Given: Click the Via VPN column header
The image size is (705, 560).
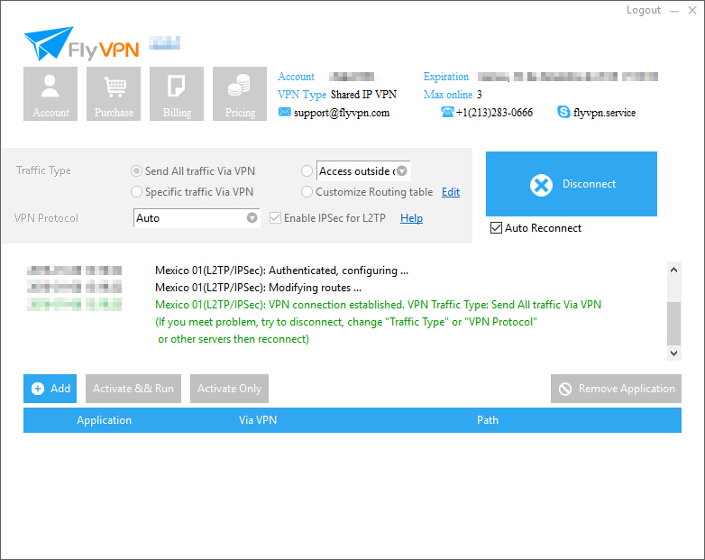Looking at the screenshot, I should tap(258, 420).
